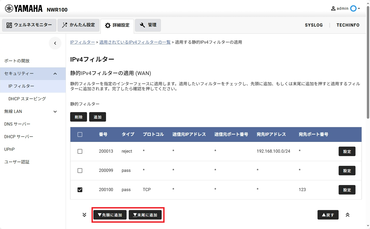Screen dimensions: 370x229
Task: Expand 無線 LAN sidebar section
Action: [x=55, y=112]
